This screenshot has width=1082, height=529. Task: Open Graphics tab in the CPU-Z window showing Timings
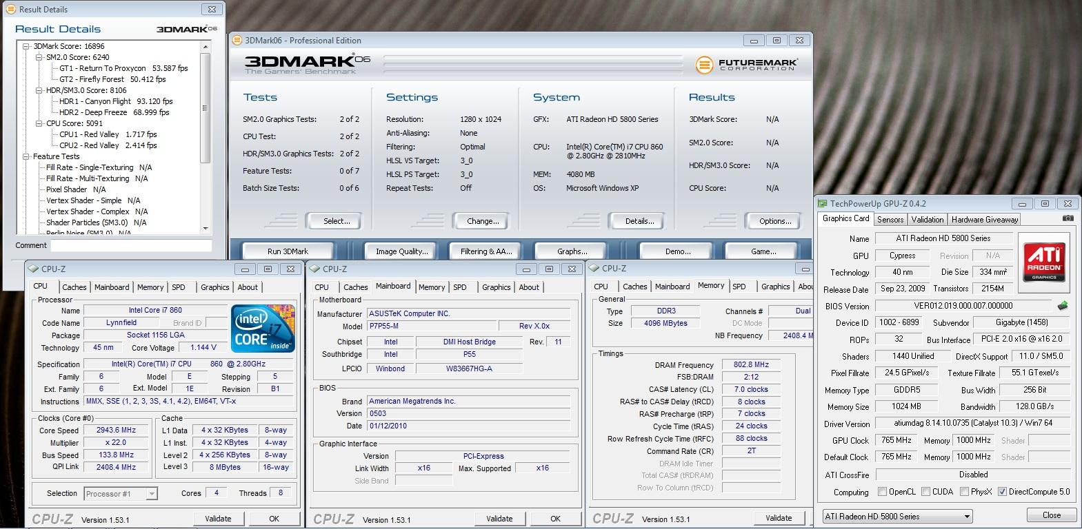tap(776, 287)
